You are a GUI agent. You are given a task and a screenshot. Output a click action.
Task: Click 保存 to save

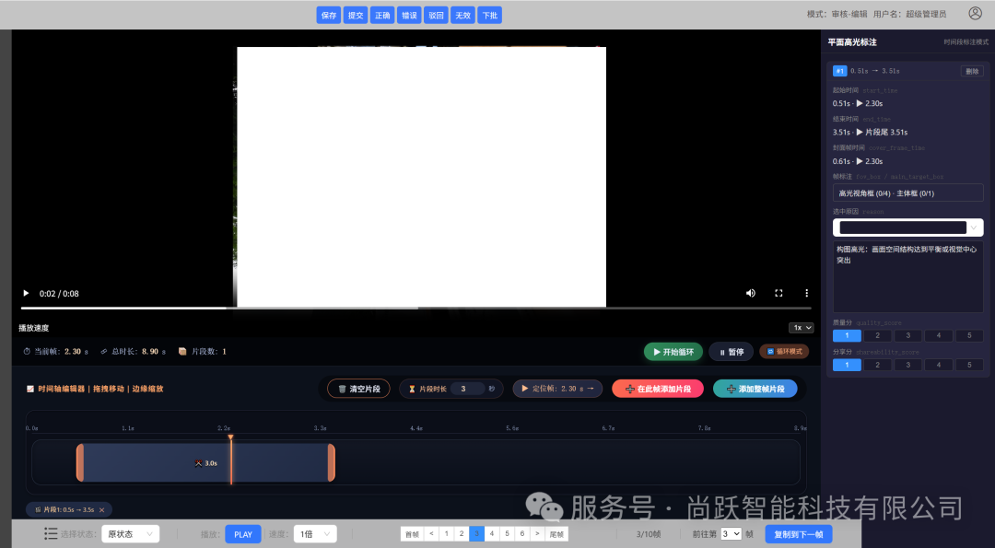329,16
